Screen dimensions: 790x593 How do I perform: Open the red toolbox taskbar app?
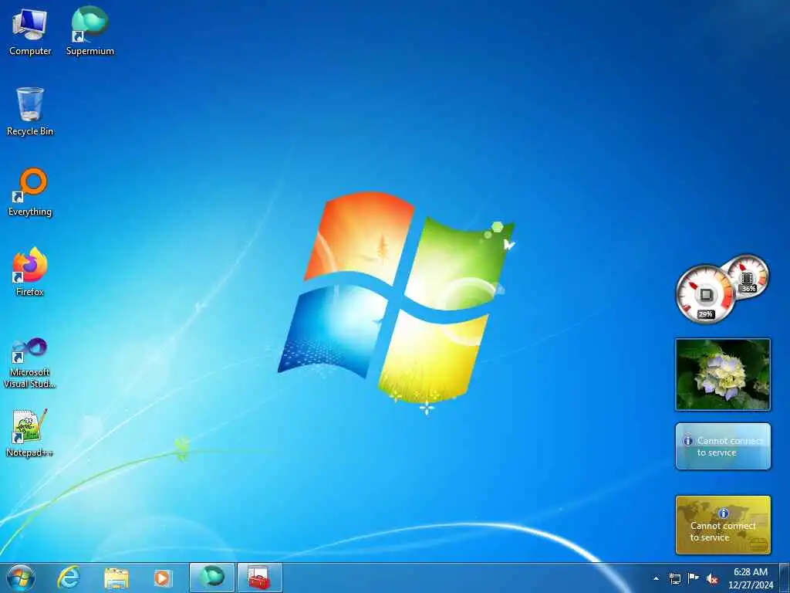pyautogui.click(x=259, y=578)
